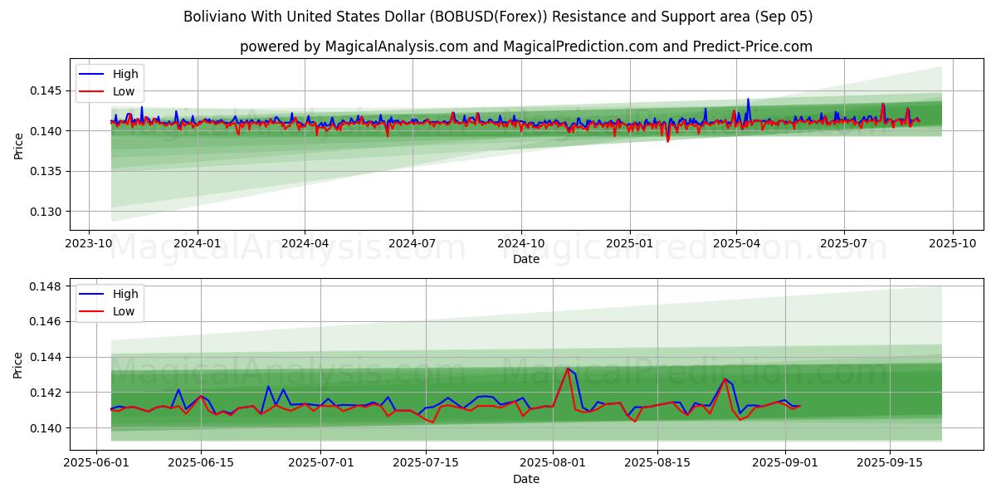996x498 pixels.
Task: Click the 2025-09-15 x-axis tick label
Action: (890, 463)
